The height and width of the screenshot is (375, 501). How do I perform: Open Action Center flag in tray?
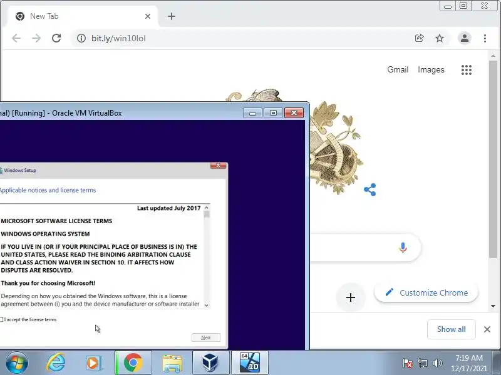[408, 363]
